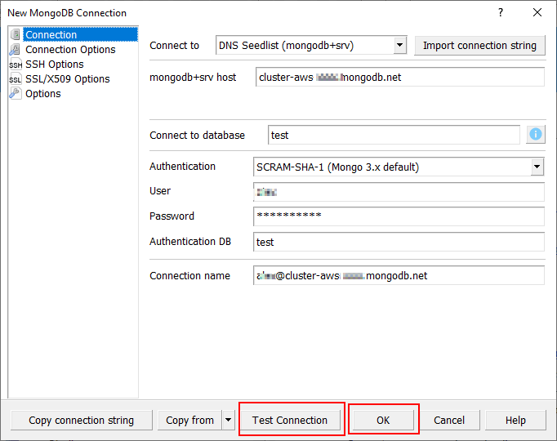Click the Copy connection string button
This screenshot has width=557, height=441.
click(81, 421)
